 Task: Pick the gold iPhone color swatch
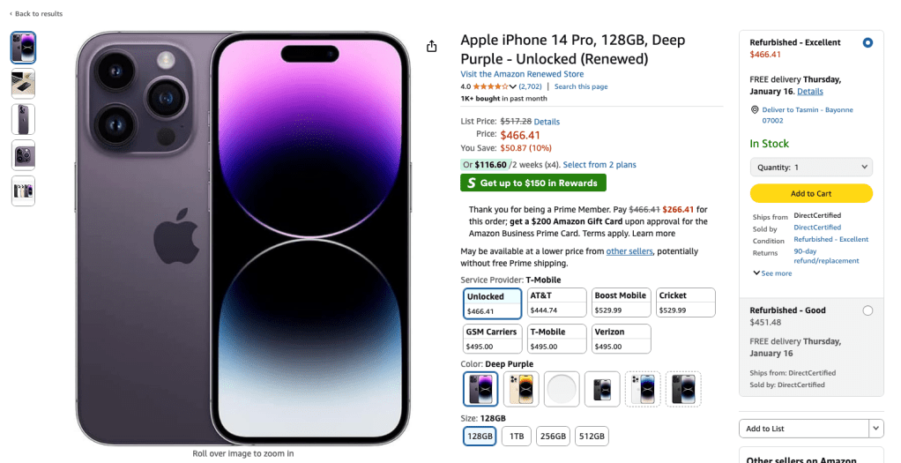522,388
